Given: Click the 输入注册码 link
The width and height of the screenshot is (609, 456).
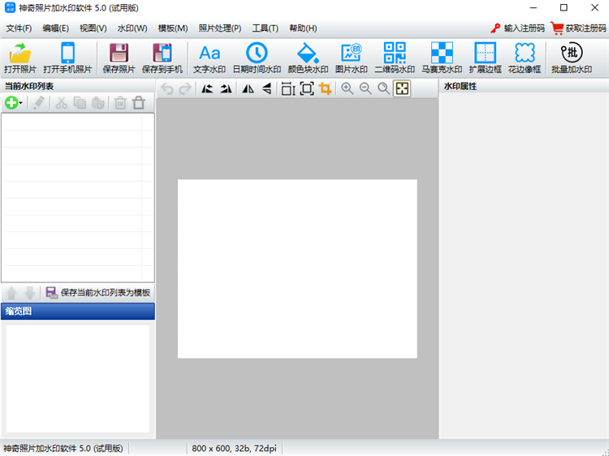Looking at the screenshot, I should tap(516, 28).
